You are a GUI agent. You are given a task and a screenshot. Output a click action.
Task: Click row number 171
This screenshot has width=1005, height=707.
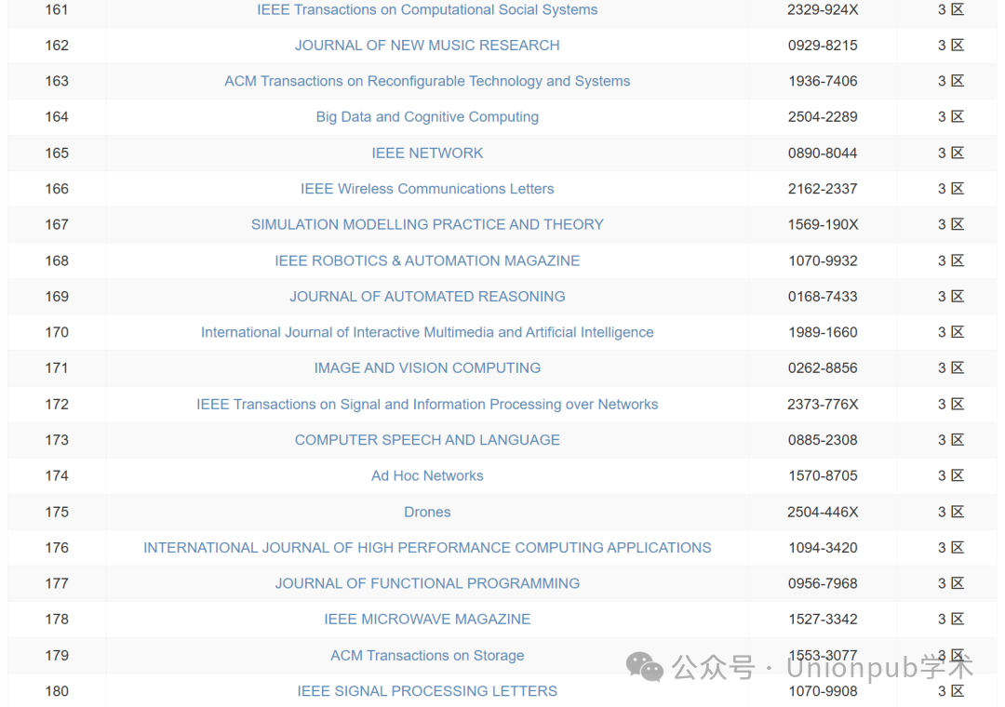pos(57,368)
